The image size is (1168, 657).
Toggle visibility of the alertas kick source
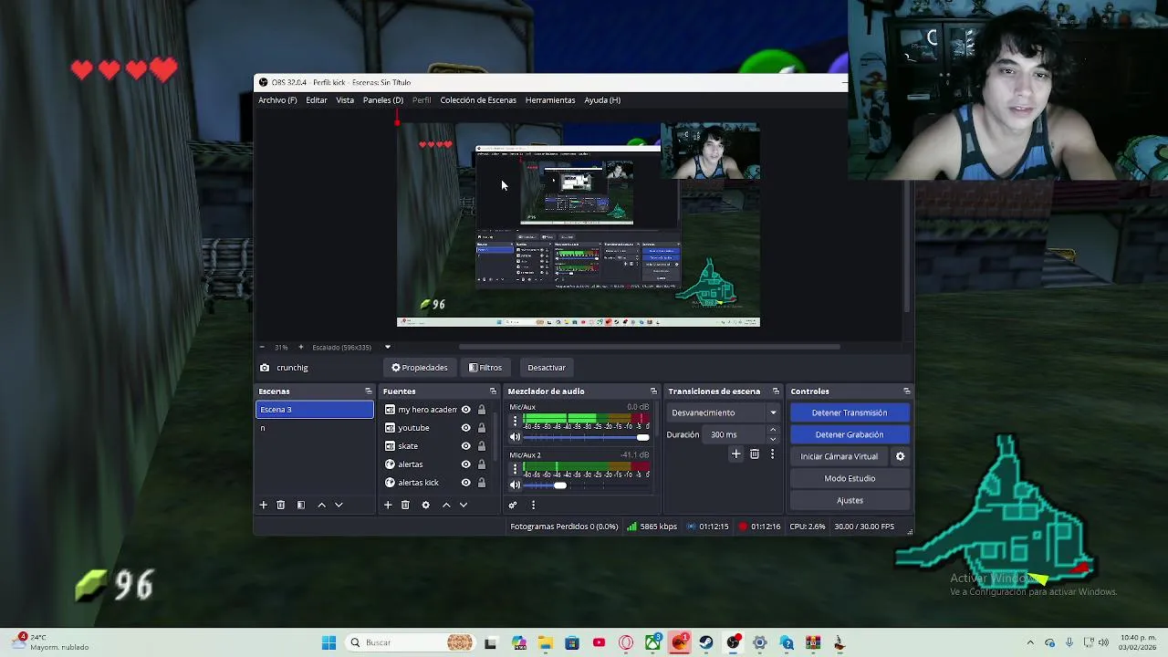tap(465, 483)
